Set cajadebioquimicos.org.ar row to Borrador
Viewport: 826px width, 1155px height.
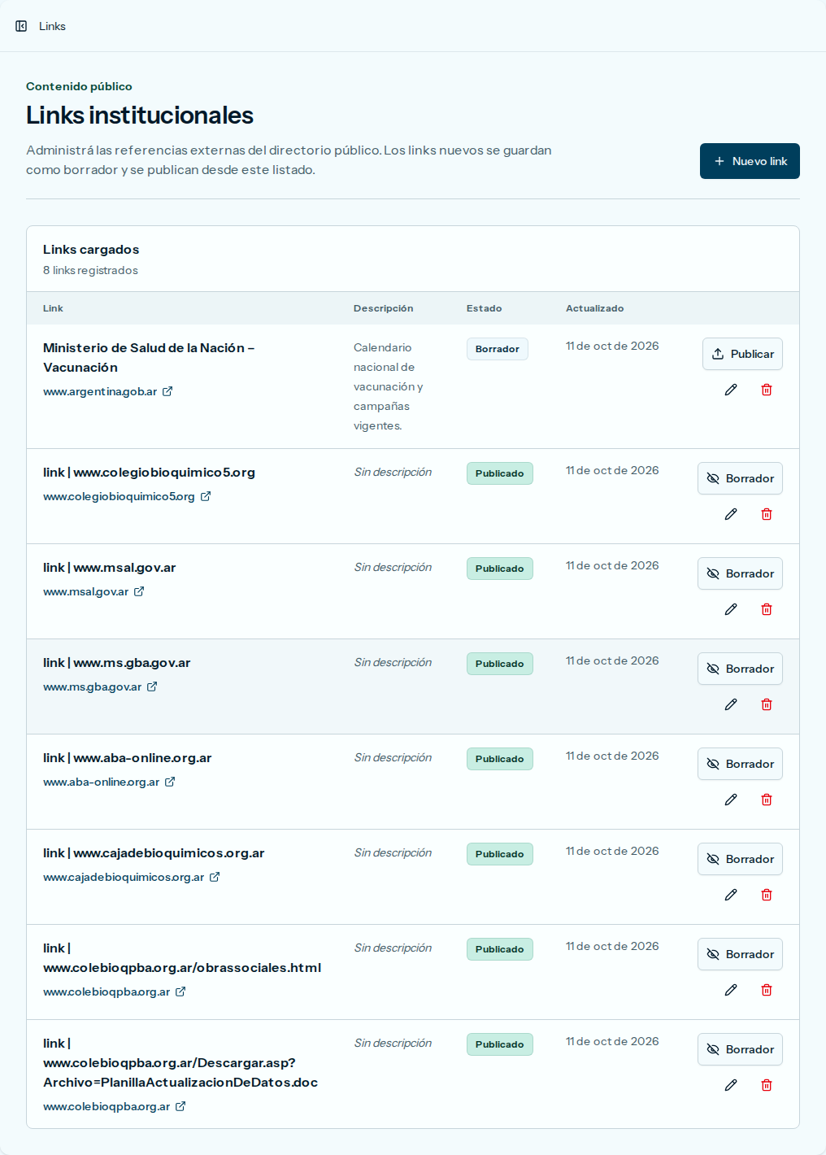[740, 859]
